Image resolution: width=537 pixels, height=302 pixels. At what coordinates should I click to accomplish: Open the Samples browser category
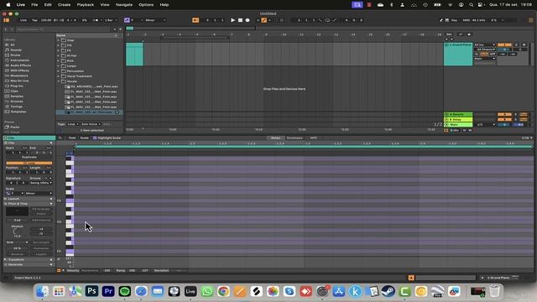[17, 96]
